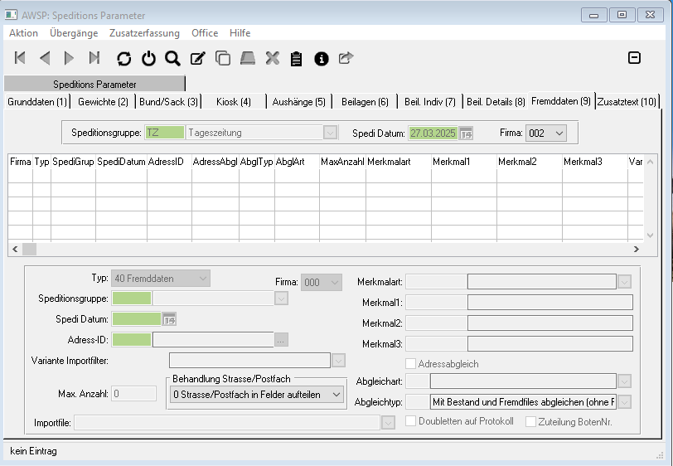Click the Adress-ID browse ellipsis button
This screenshot has width=673, height=466.
(x=282, y=339)
